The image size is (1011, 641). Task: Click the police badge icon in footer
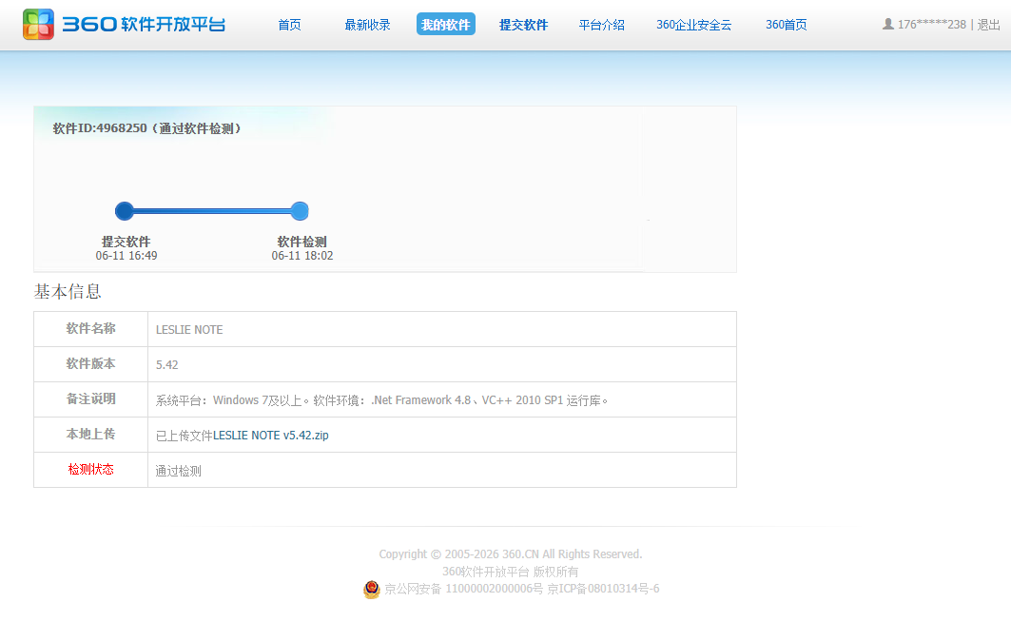[x=371, y=590]
